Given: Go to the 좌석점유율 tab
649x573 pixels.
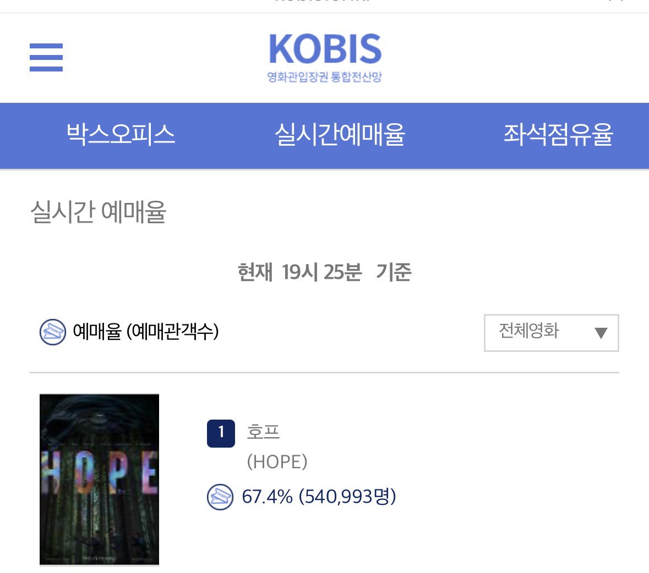Looking at the screenshot, I should click(558, 135).
